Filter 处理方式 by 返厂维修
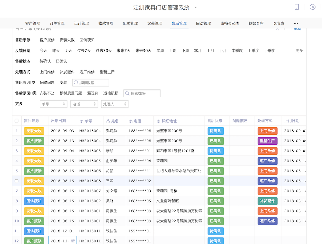322x244 pixels. [87, 72]
